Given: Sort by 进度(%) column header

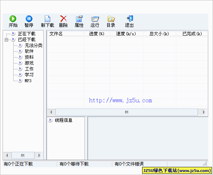Looking at the screenshot, I should (97, 34).
